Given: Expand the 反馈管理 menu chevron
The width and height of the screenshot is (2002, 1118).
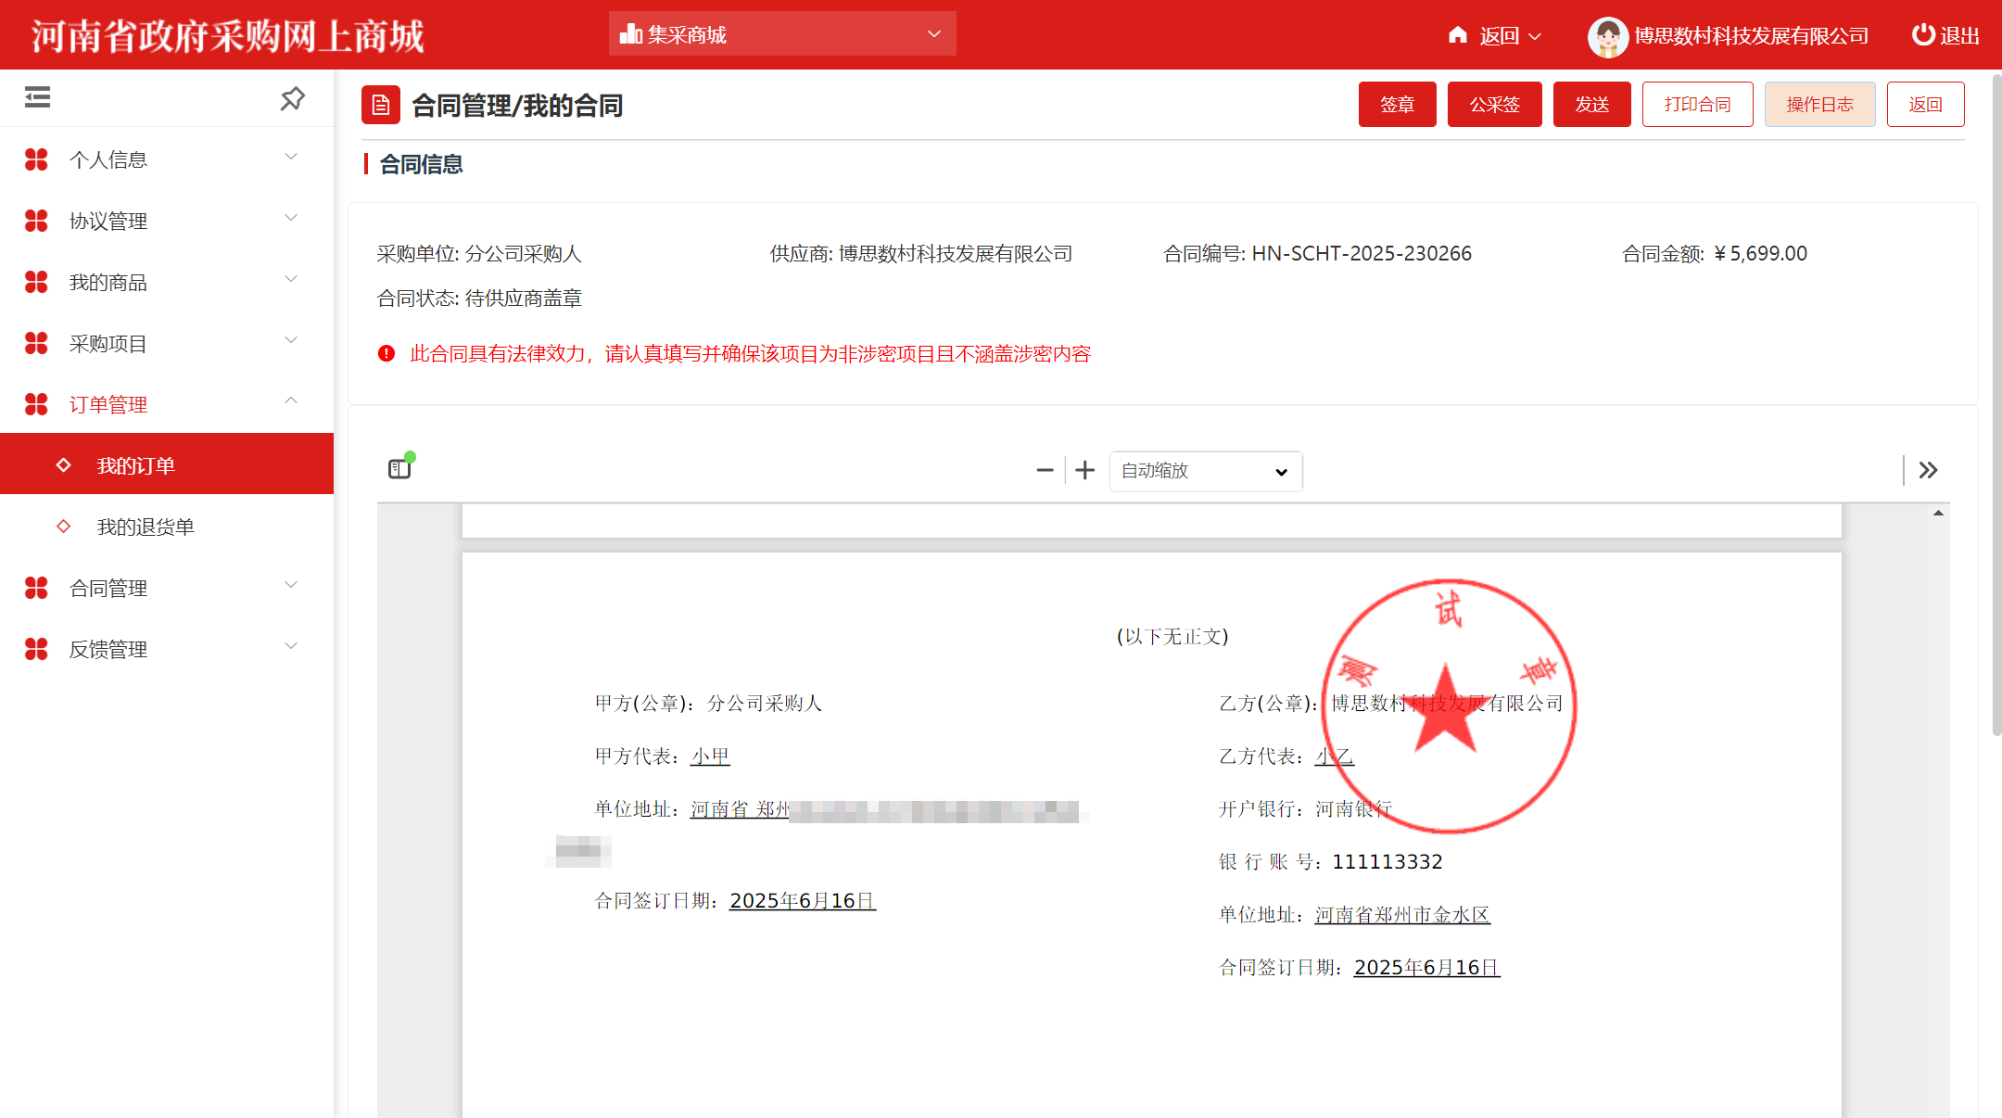Looking at the screenshot, I should tap(291, 646).
